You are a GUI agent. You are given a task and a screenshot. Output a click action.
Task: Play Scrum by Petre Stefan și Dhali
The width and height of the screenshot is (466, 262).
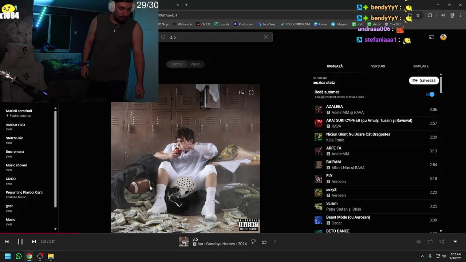(376, 206)
